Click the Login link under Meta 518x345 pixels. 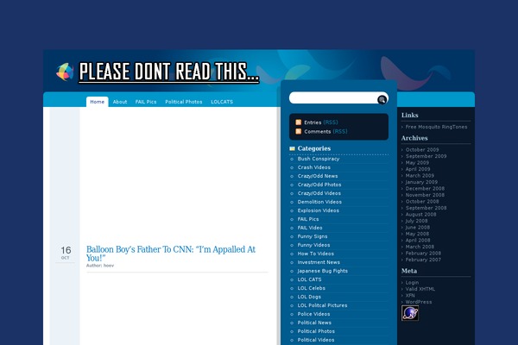pyautogui.click(x=412, y=282)
